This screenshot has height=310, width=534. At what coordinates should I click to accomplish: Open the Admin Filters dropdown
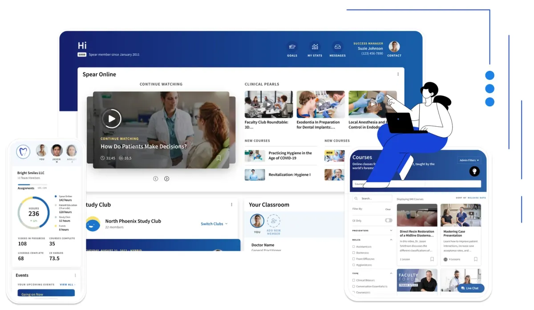pos(469,161)
